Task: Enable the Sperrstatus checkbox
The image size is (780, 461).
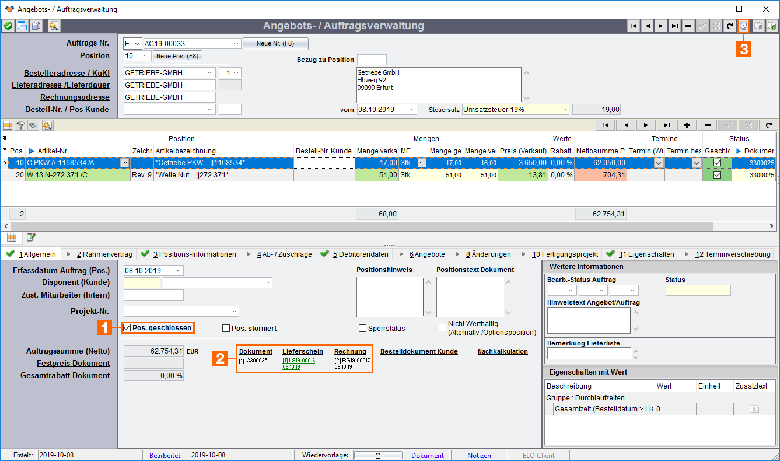Action: [362, 329]
